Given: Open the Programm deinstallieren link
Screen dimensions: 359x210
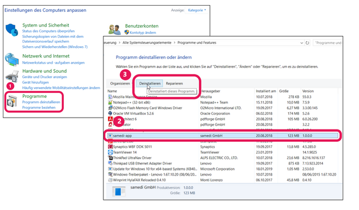Looking at the screenshot, I should 41,102.
